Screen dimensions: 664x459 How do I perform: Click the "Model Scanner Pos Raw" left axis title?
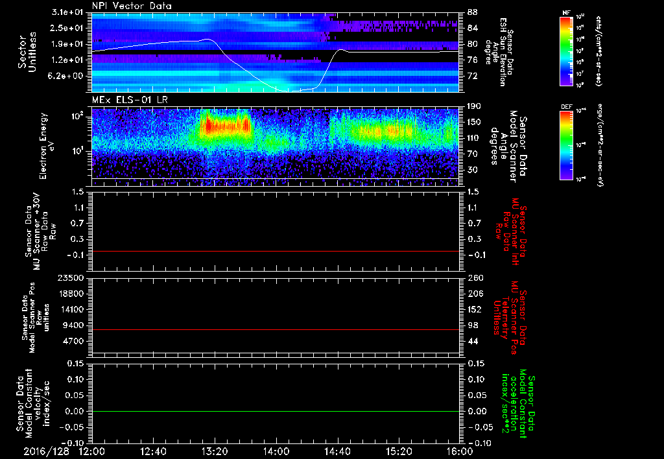click(36, 318)
